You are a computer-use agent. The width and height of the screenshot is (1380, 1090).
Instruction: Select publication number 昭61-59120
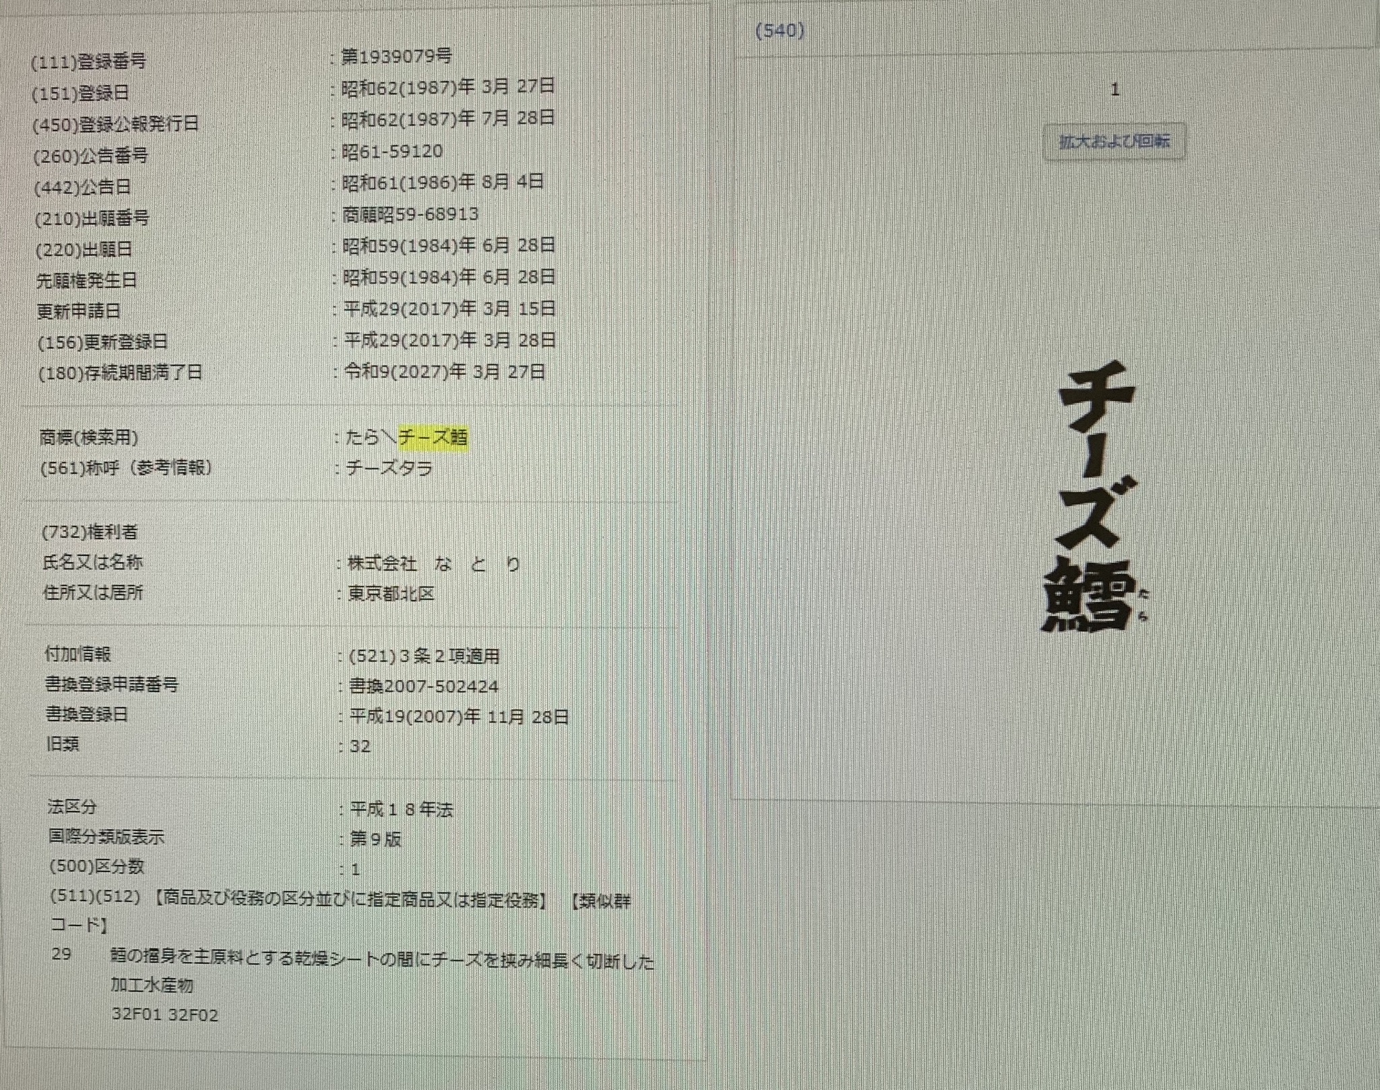click(393, 151)
